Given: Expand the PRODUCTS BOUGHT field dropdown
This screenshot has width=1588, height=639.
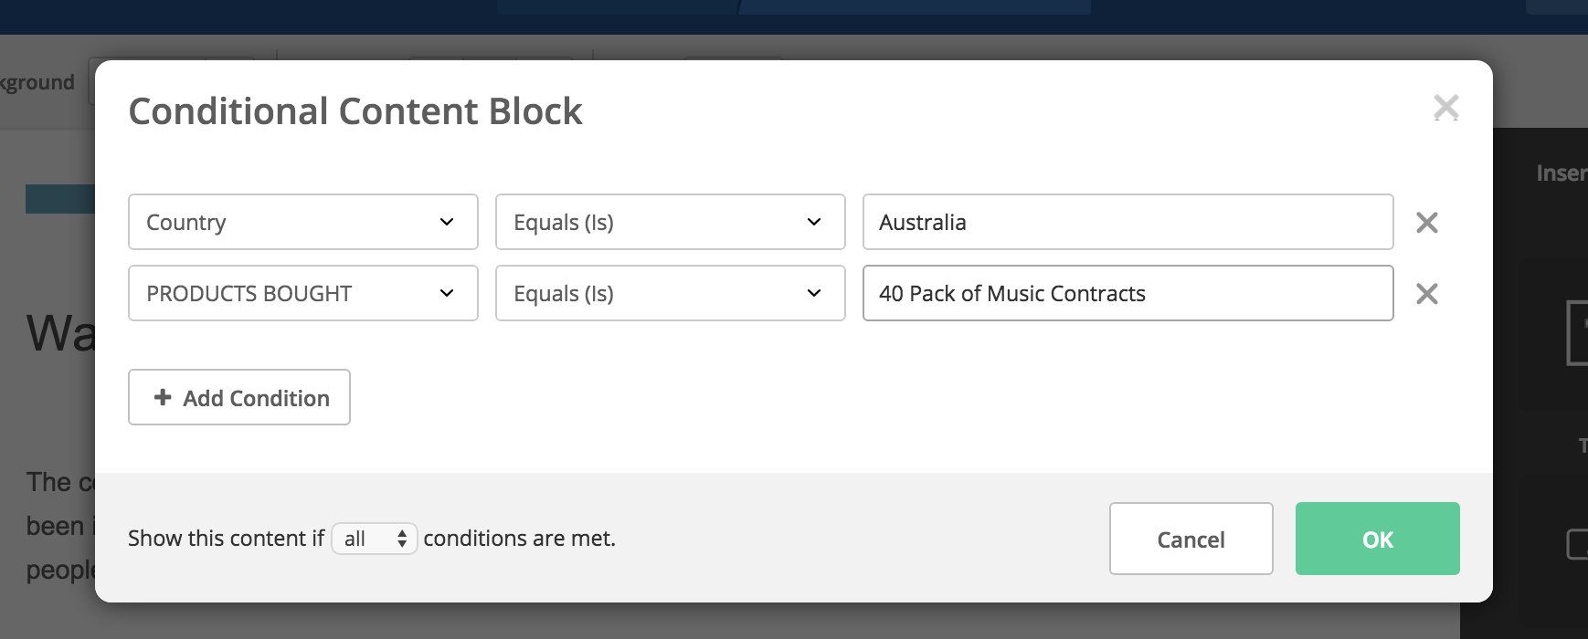Looking at the screenshot, I should 303,293.
